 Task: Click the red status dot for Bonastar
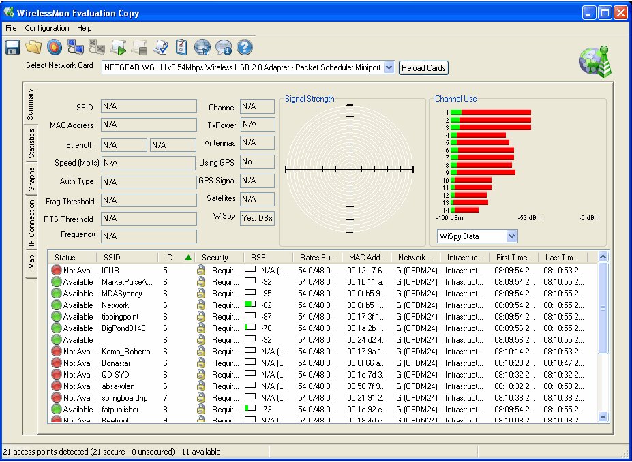(x=57, y=363)
